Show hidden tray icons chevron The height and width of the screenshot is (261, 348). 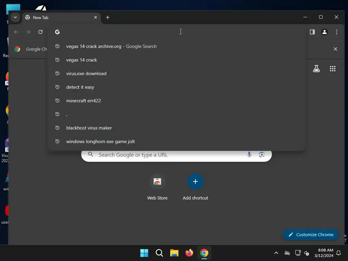pyautogui.click(x=276, y=253)
